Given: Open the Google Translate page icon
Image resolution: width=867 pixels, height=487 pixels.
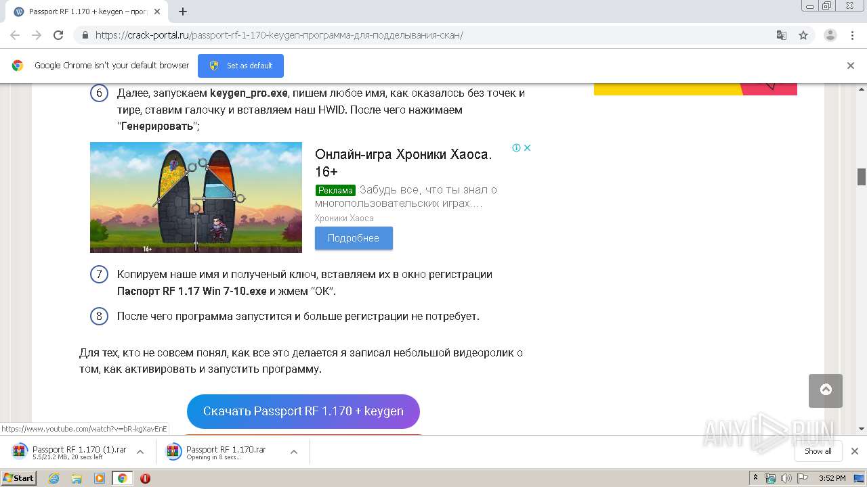Looking at the screenshot, I should [781, 35].
